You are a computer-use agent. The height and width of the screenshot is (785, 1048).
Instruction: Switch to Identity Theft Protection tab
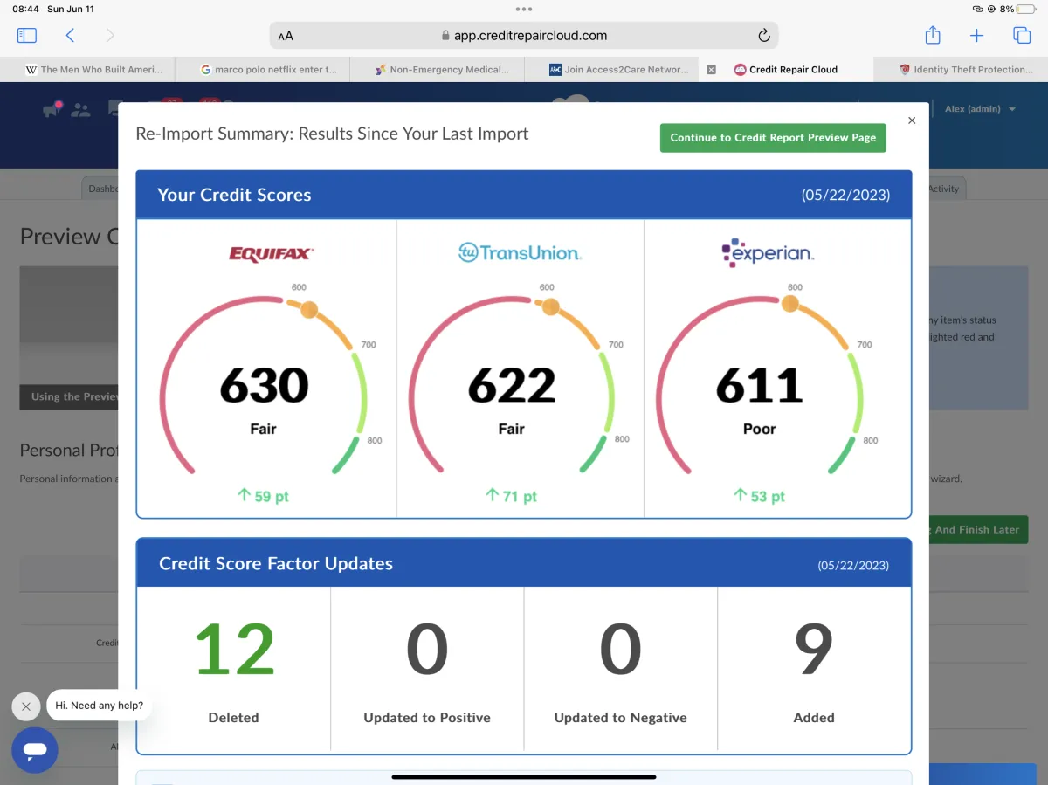click(967, 70)
